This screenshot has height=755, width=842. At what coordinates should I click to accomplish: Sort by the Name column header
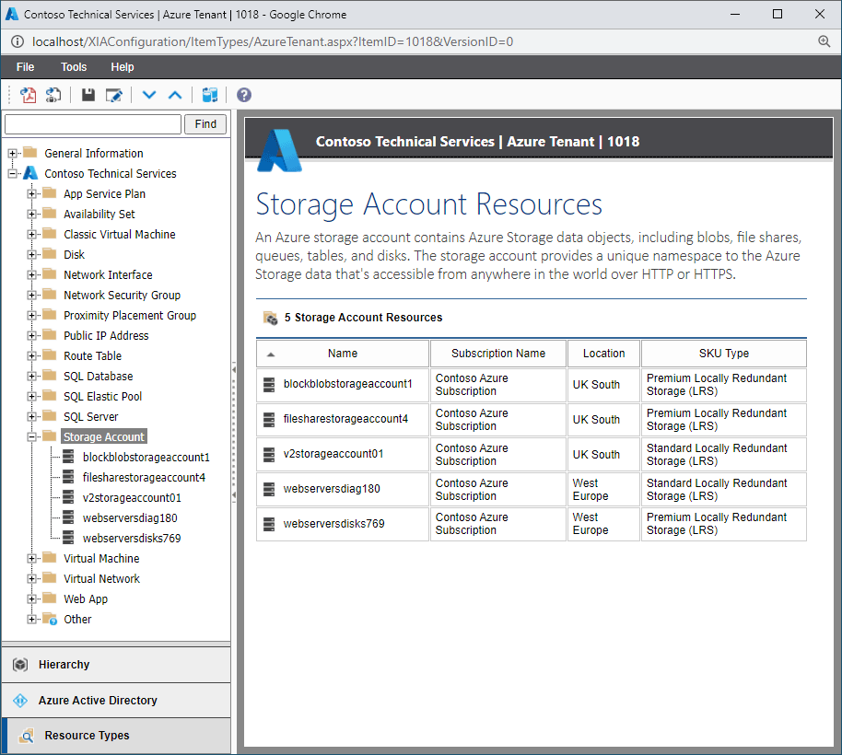point(343,353)
